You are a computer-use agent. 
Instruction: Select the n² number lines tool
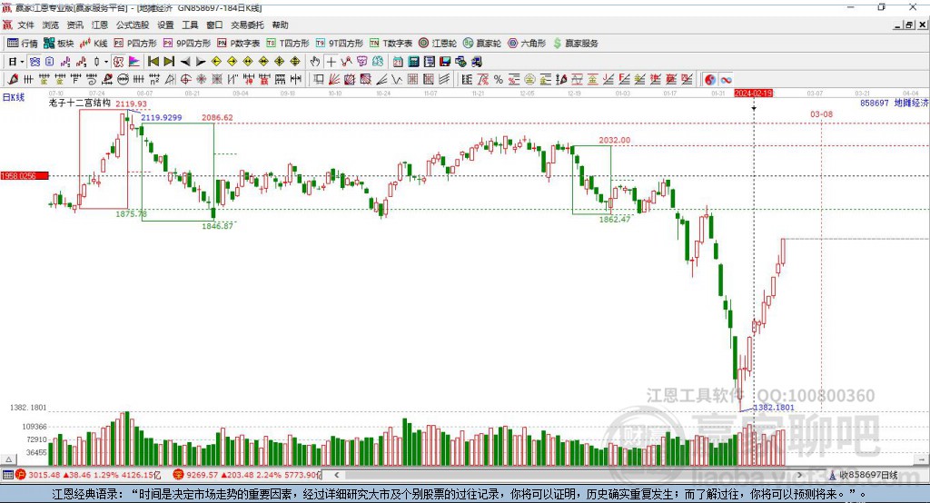[x=154, y=80]
